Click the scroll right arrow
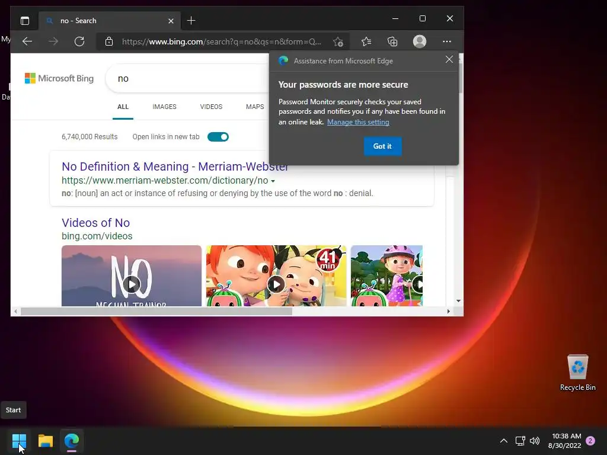 tap(449, 312)
